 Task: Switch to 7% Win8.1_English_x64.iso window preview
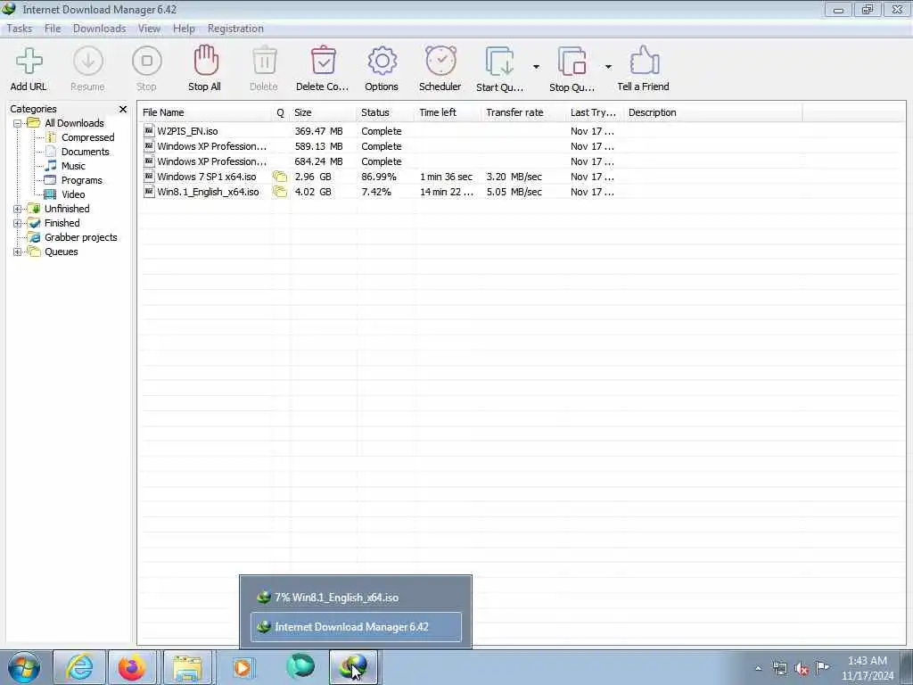(x=356, y=597)
